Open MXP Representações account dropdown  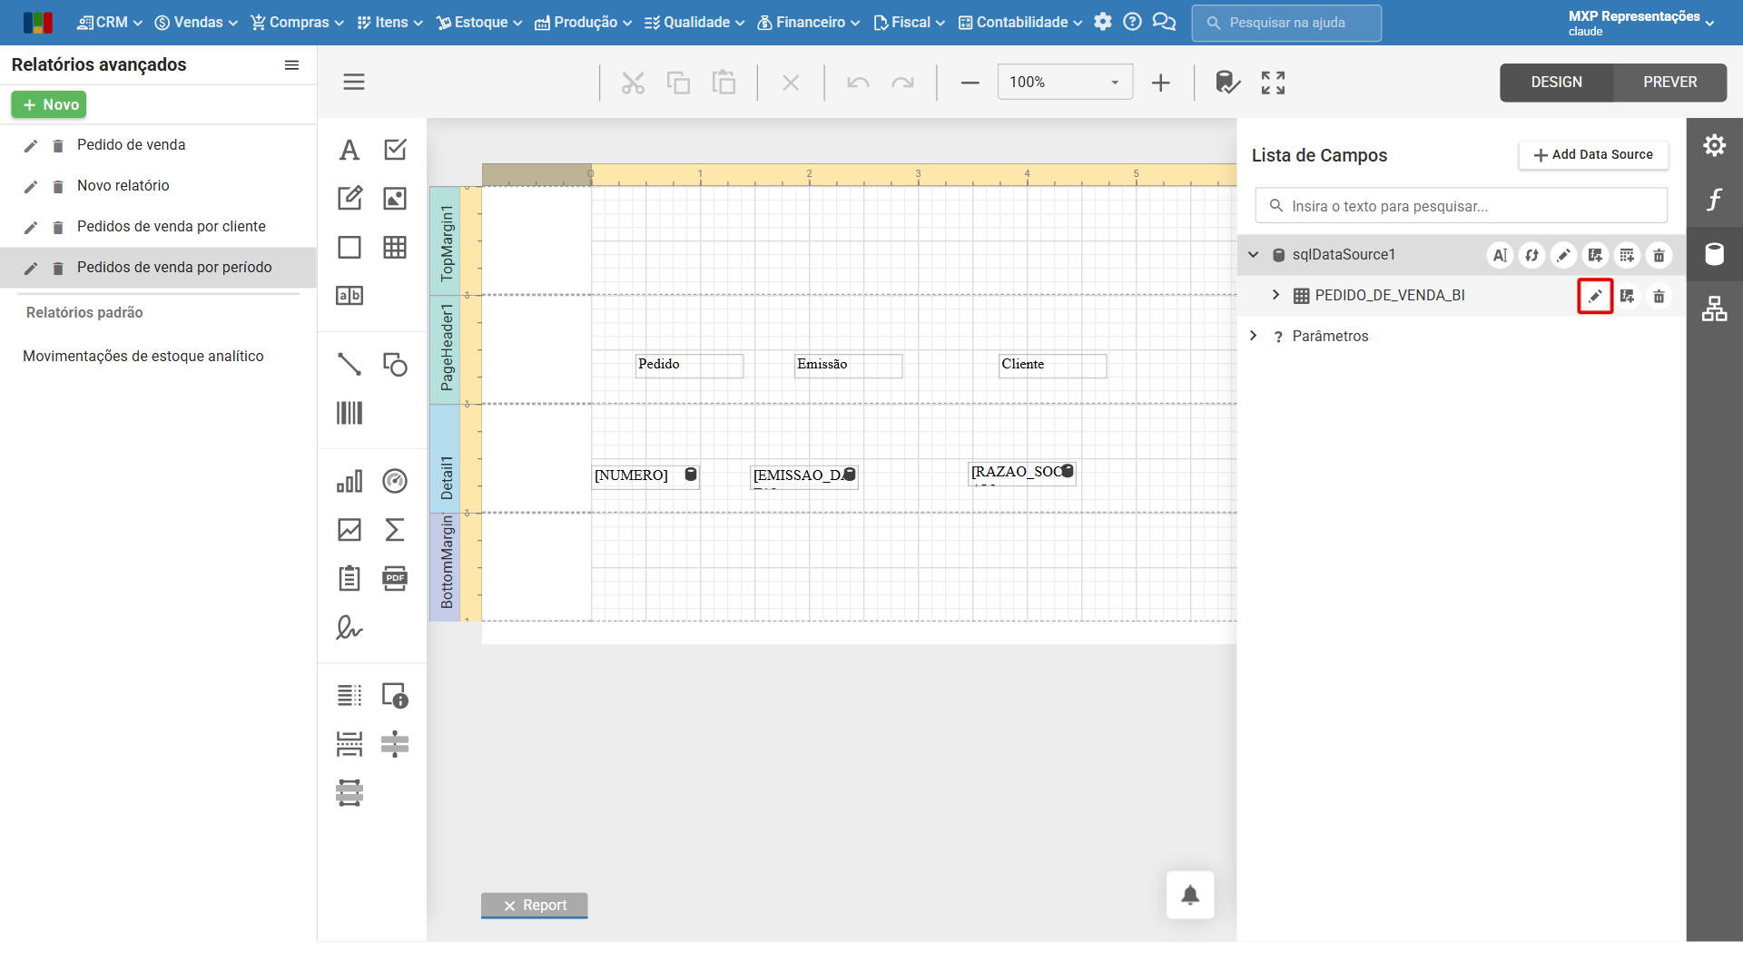(1641, 23)
